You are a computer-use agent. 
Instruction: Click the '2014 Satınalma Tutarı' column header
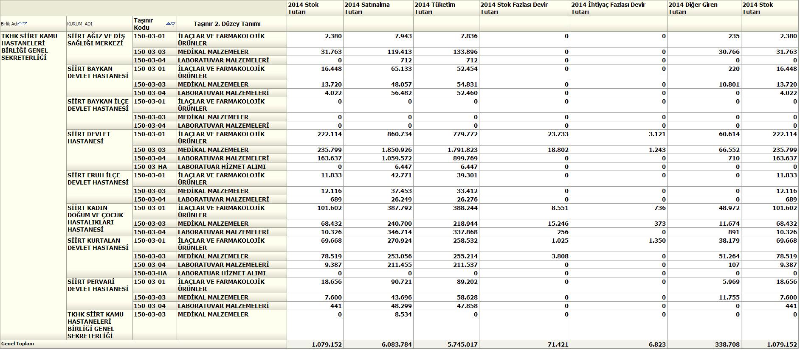367,8
